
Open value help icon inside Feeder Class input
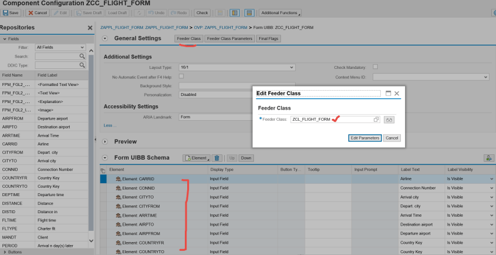tap(376, 120)
